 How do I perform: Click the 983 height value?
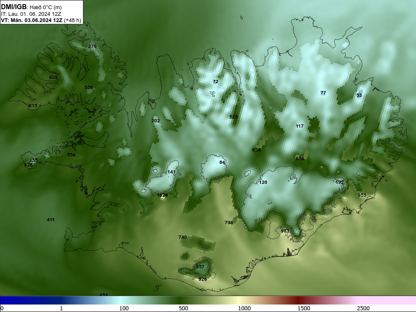285,231
